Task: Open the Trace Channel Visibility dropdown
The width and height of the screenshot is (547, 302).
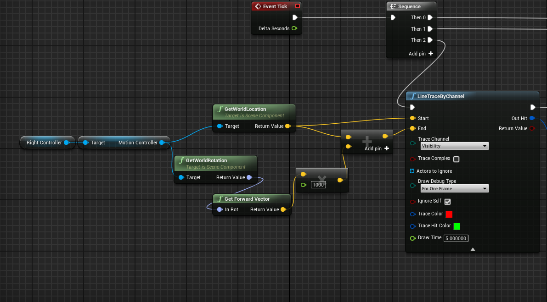Action: (x=454, y=146)
